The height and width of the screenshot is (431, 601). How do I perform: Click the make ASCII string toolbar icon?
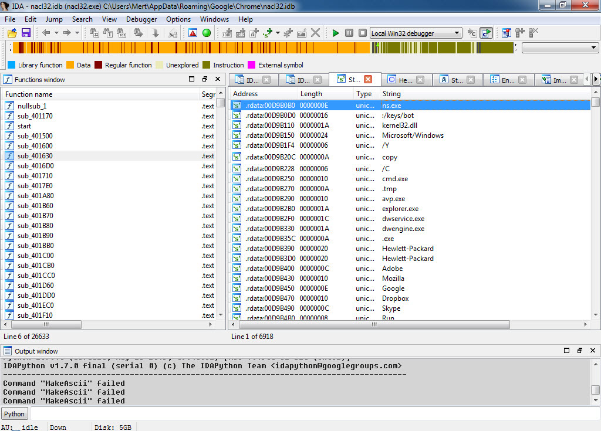[x=254, y=33]
